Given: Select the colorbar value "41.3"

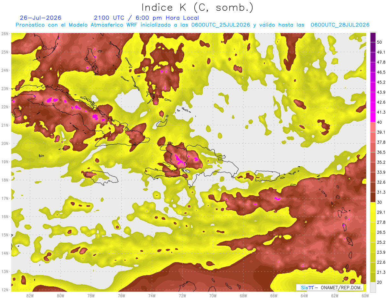Looking at the screenshot, I should point(381,112).
